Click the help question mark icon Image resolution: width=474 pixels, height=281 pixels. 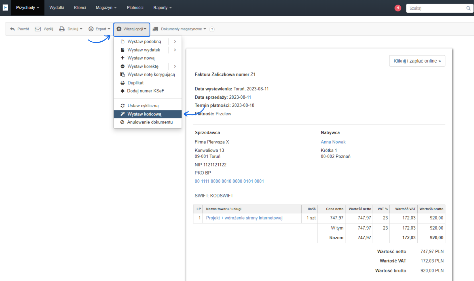tap(212, 29)
